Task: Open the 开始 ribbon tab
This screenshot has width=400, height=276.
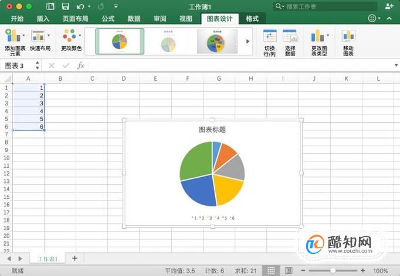Action: [x=17, y=19]
